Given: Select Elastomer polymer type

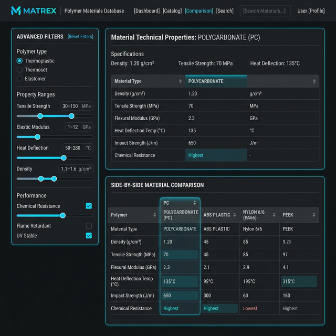Looking at the screenshot, I should coord(19,79).
